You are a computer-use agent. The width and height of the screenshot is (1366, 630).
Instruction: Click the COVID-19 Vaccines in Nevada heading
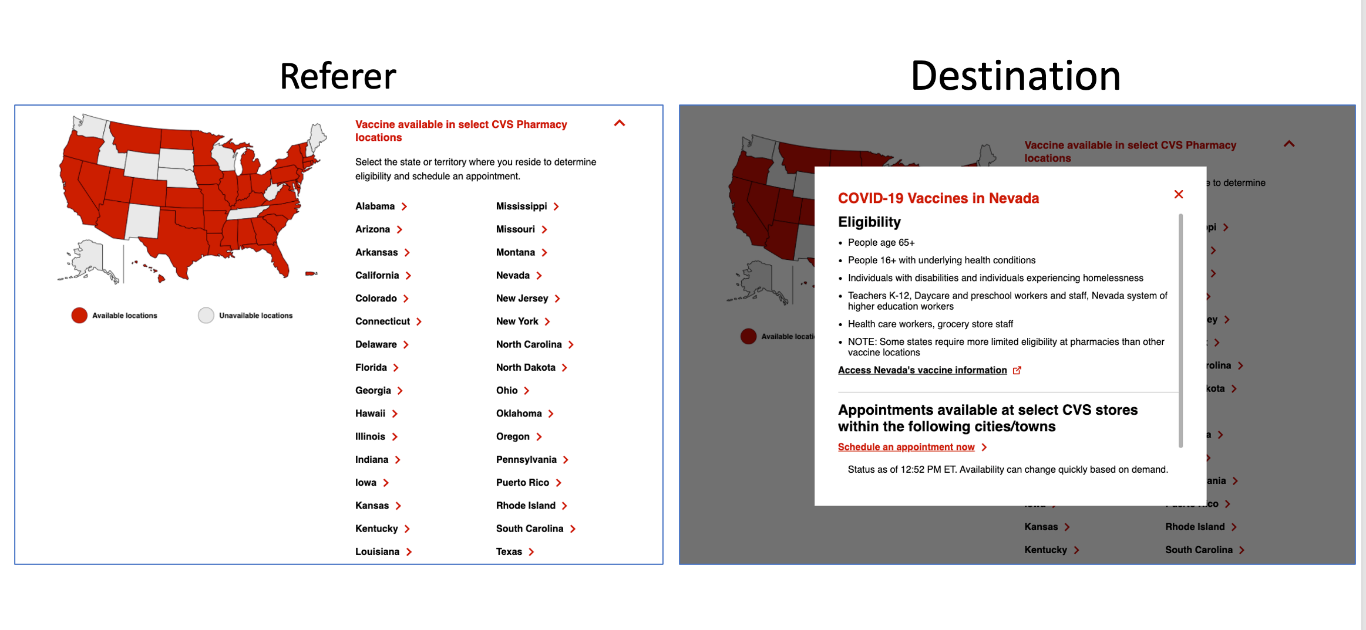(x=938, y=198)
